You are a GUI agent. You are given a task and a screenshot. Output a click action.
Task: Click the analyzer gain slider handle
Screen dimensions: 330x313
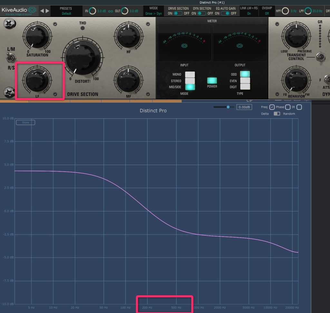228,107
